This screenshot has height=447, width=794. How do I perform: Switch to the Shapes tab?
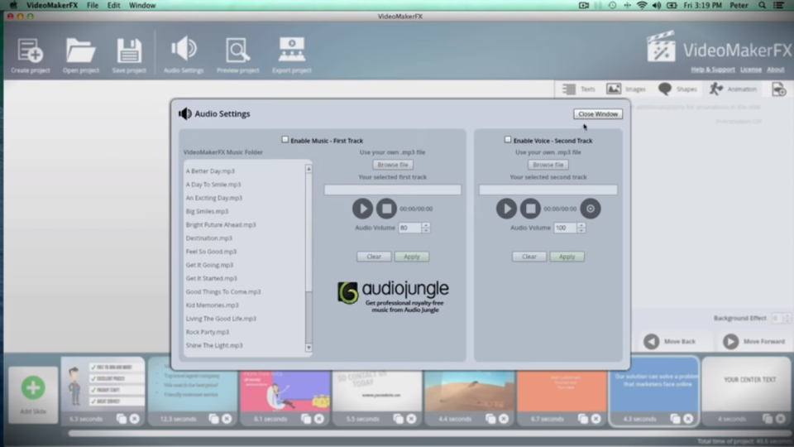[x=677, y=89]
